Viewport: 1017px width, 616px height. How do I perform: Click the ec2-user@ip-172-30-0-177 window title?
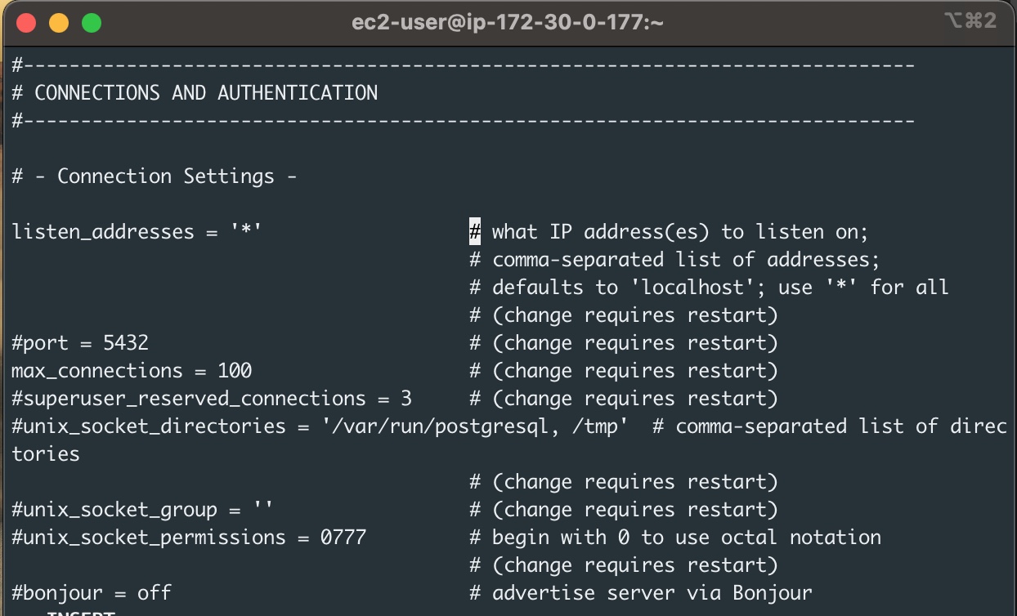pos(507,23)
